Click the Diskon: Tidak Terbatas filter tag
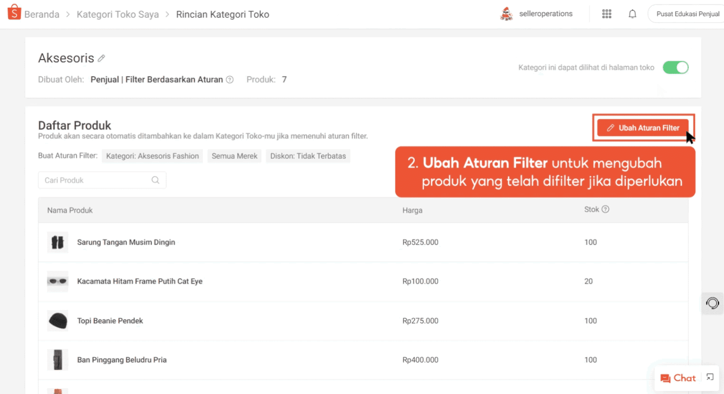 point(308,156)
